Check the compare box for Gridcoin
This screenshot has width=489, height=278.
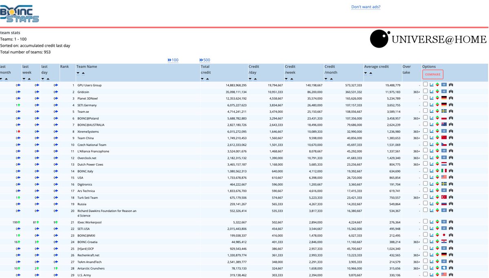(425, 91)
